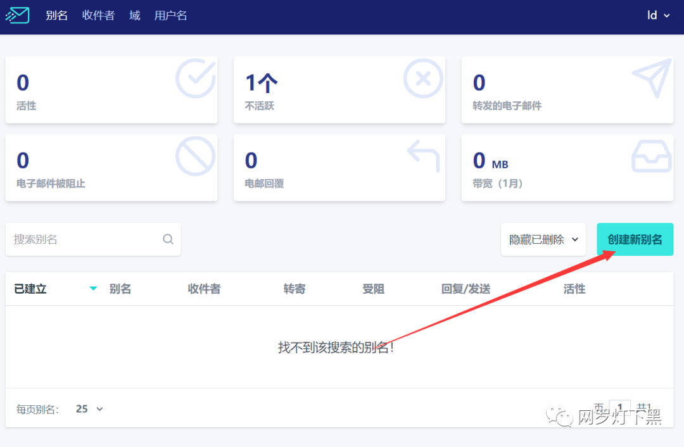Open the 25 per-page dropdown

[x=89, y=409]
